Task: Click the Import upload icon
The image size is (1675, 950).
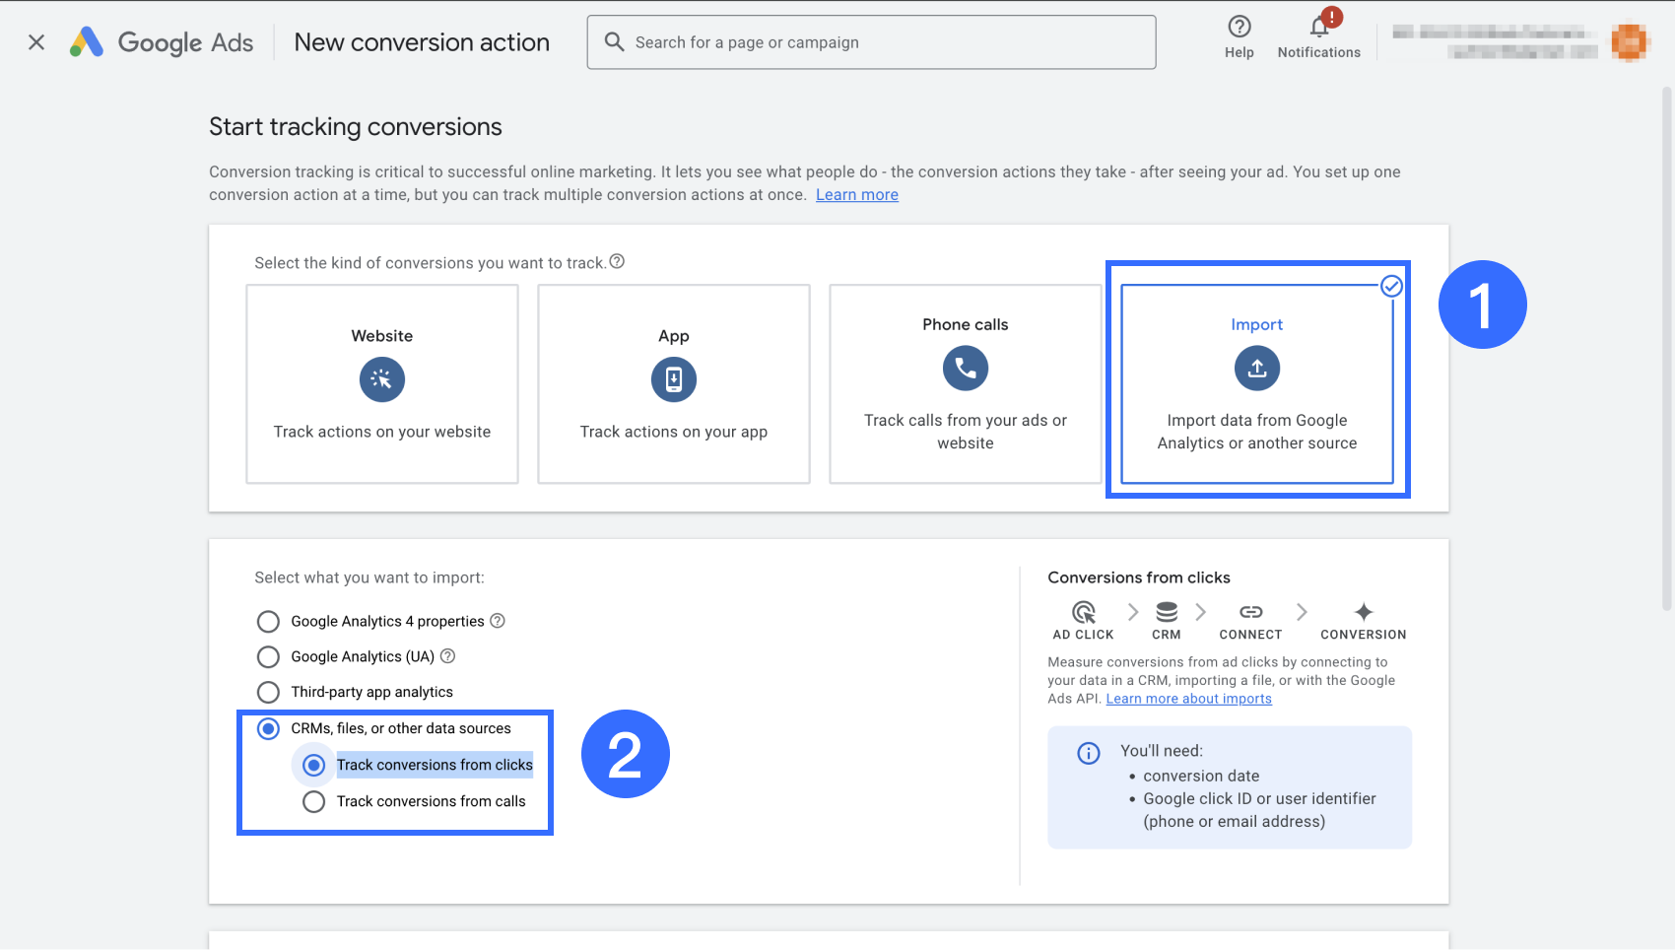Action: click(x=1257, y=369)
